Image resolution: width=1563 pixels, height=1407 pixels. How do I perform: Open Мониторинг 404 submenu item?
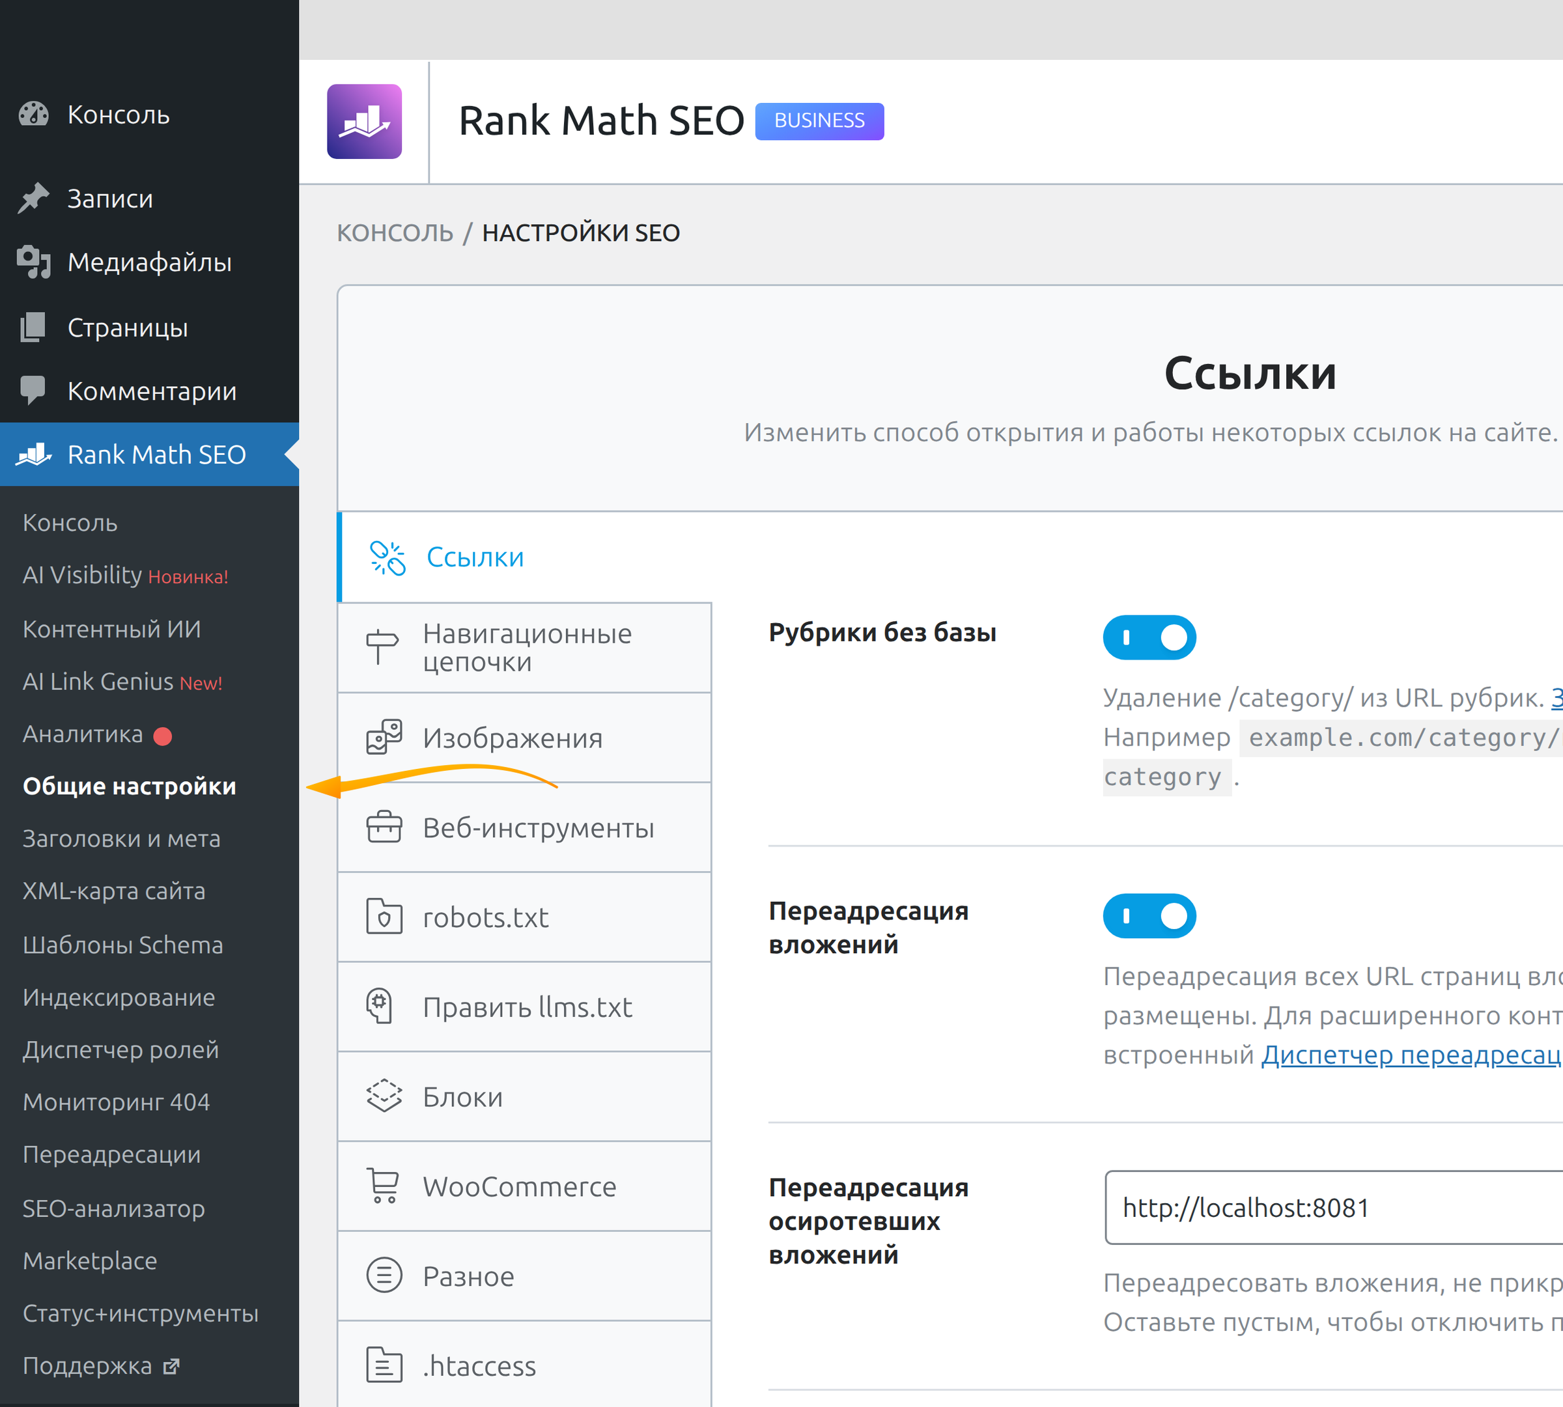click(116, 1102)
